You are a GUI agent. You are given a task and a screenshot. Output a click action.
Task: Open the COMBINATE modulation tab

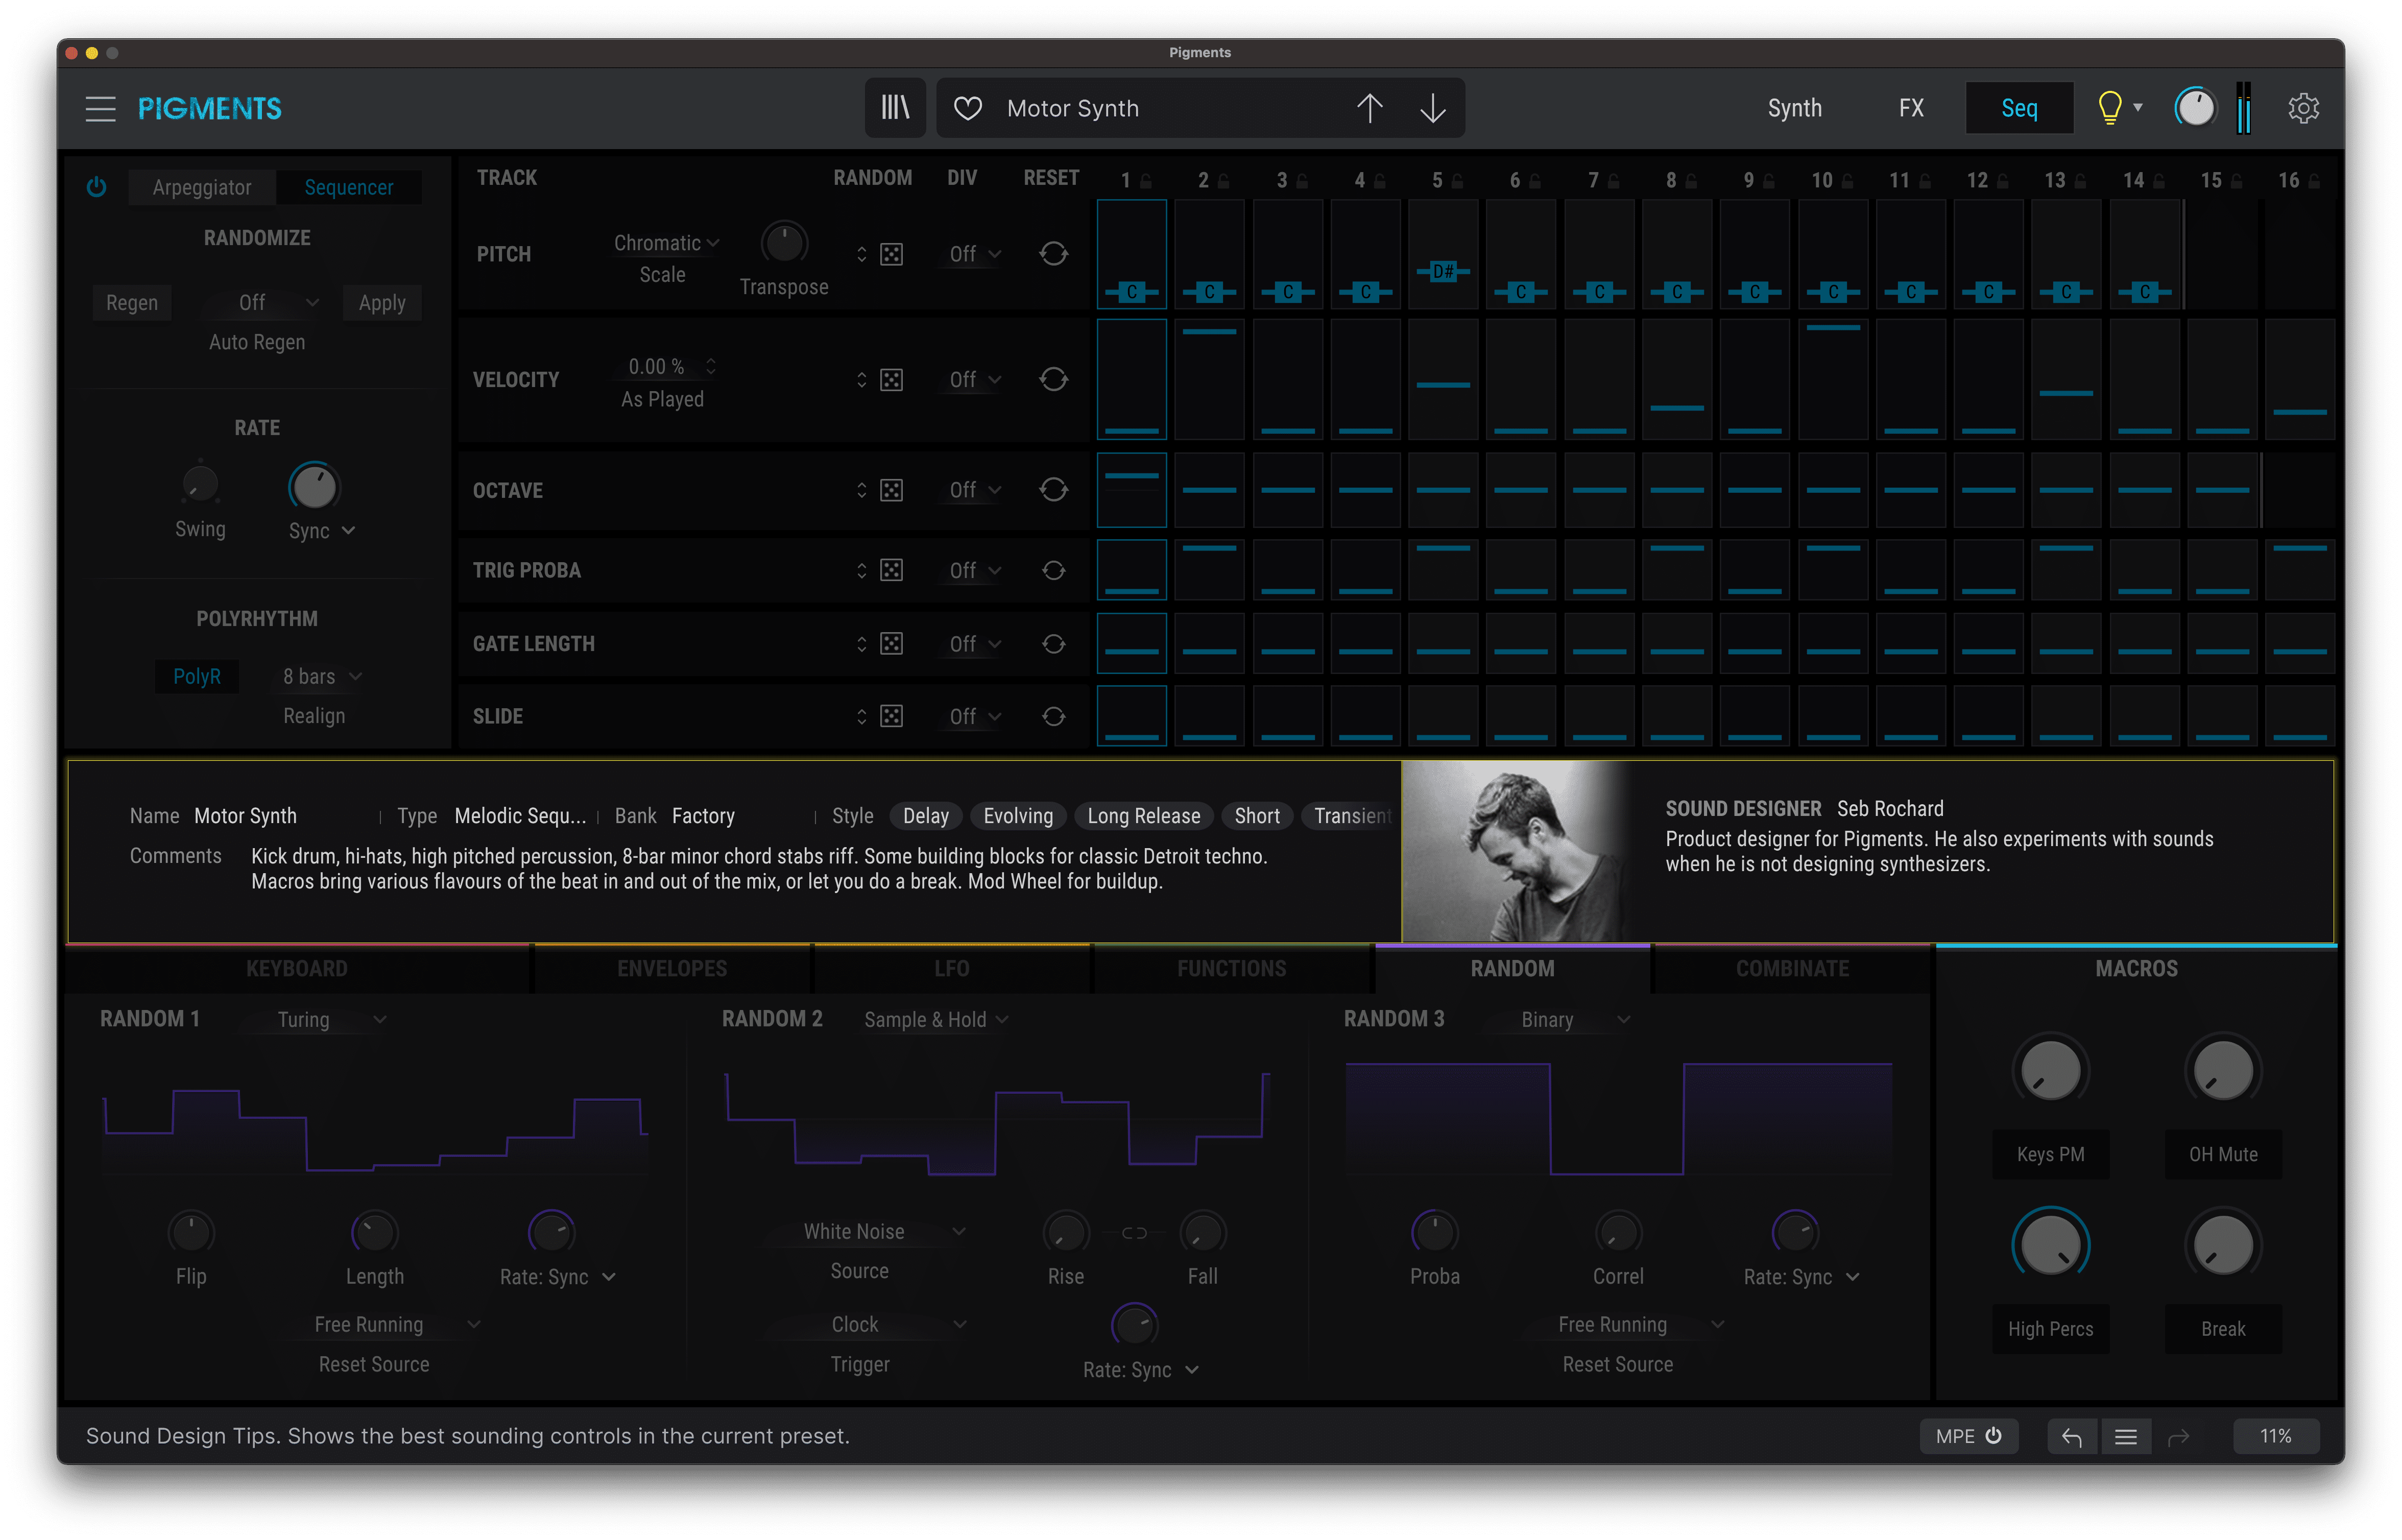tap(1792, 968)
